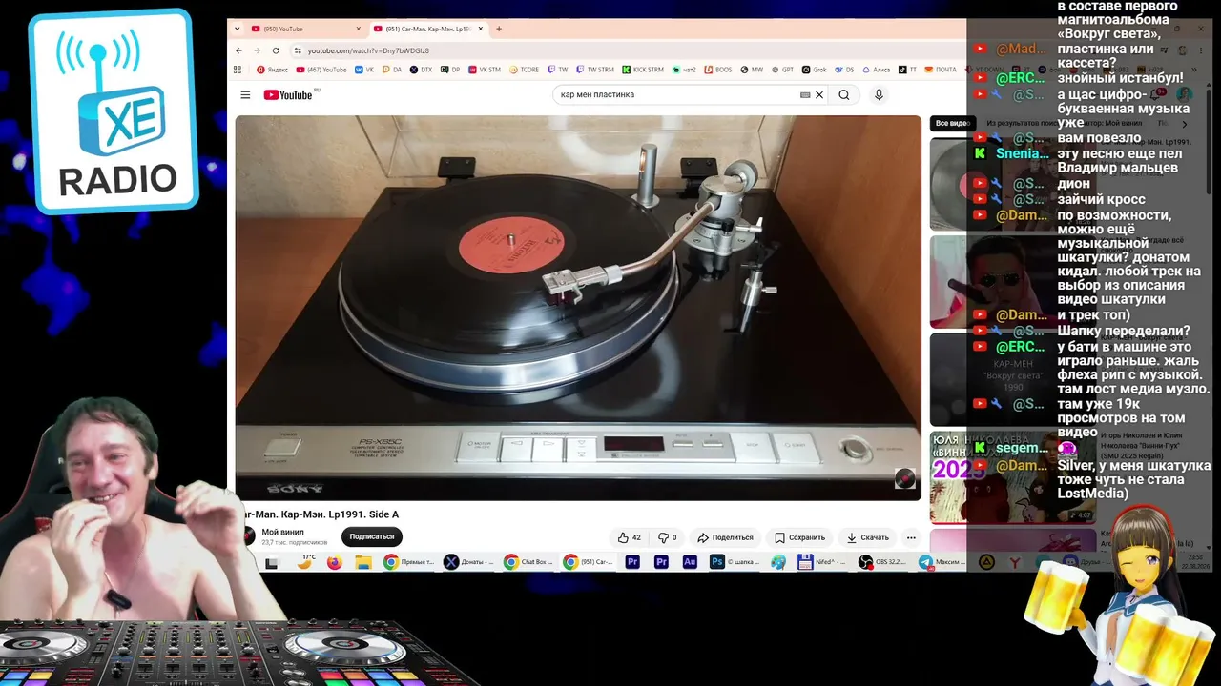The width and height of the screenshot is (1221, 686).
Task: Close the "(950) YouTube" tab
Action: pos(359,29)
